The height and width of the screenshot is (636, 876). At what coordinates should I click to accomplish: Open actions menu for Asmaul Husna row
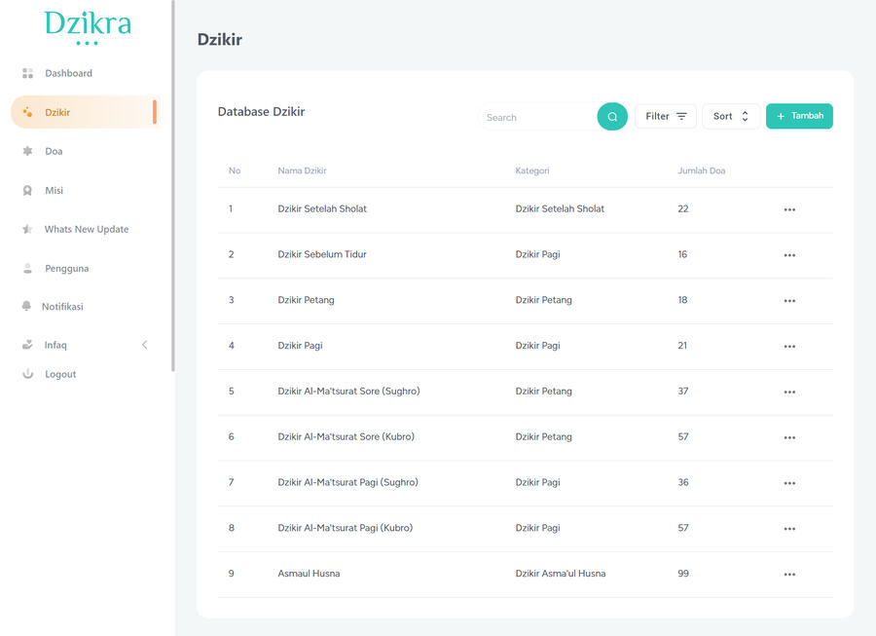789,575
